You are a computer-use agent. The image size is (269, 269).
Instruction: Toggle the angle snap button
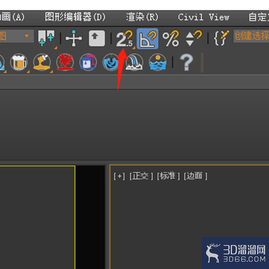pos(148,39)
